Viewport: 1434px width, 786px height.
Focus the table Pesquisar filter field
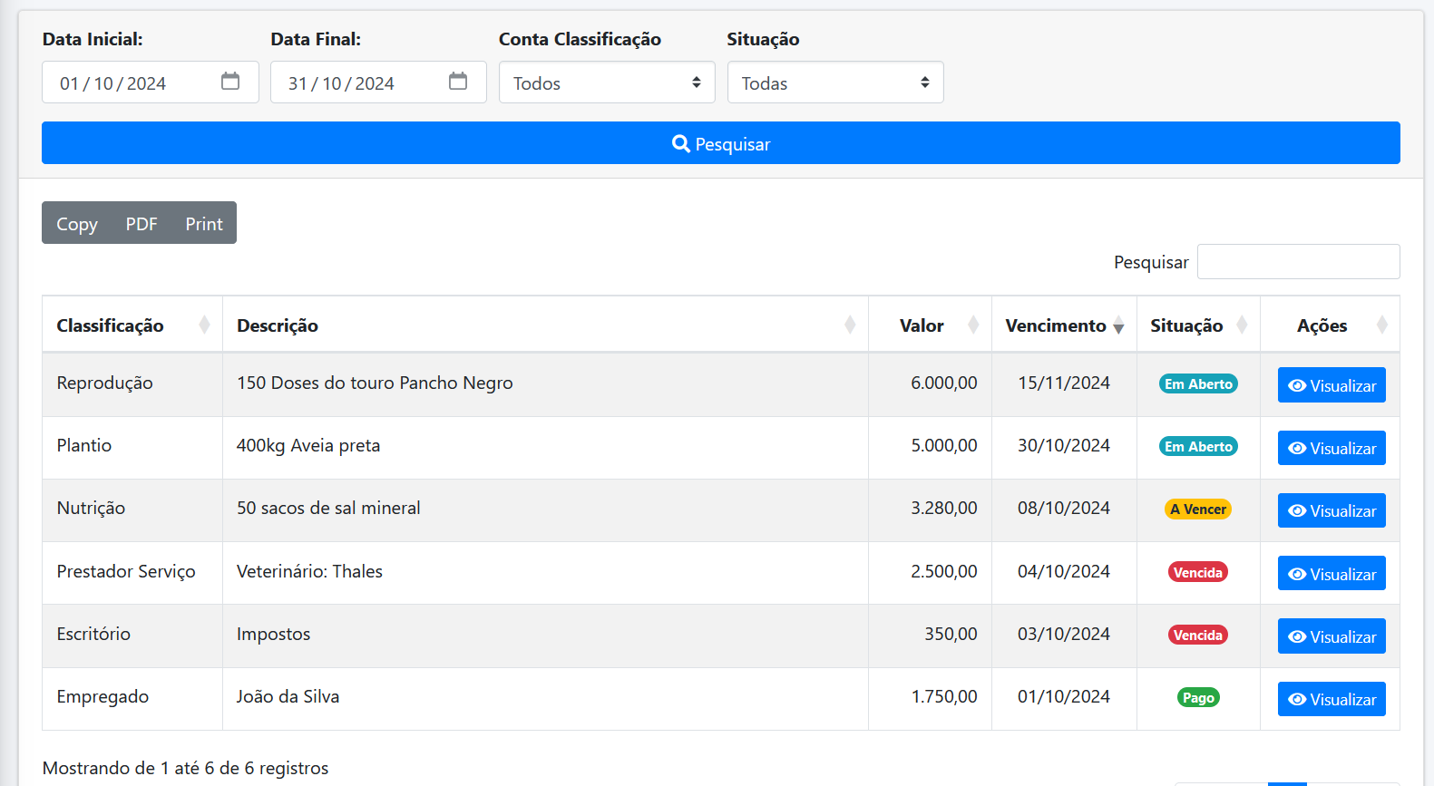1298,261
